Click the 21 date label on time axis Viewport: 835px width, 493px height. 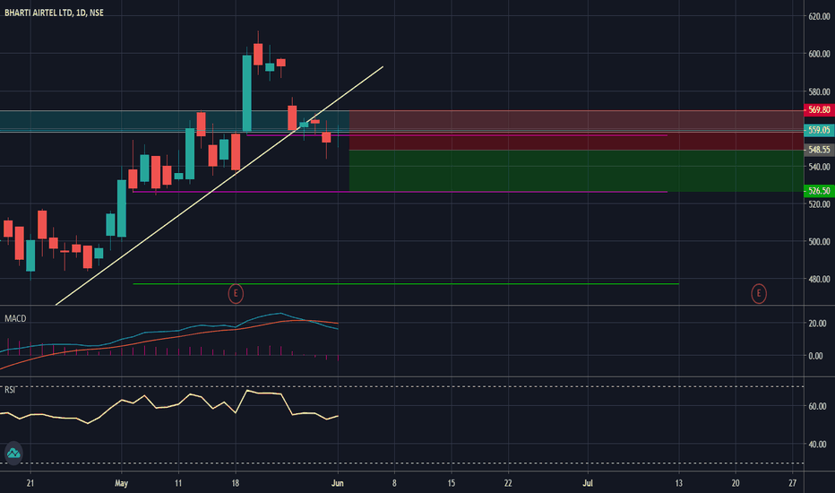coord(30,483)
